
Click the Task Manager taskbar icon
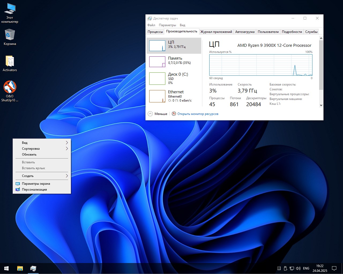tap(33, 268)
